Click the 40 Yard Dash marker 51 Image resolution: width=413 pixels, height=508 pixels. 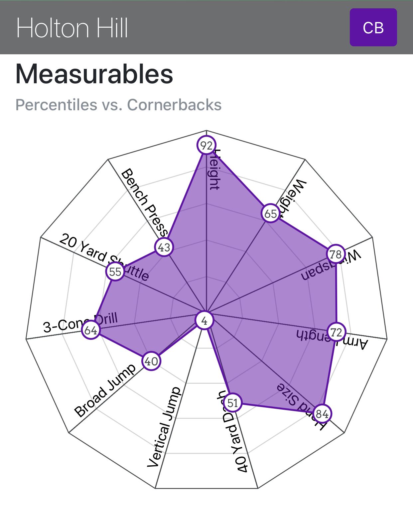click(232, 403)
